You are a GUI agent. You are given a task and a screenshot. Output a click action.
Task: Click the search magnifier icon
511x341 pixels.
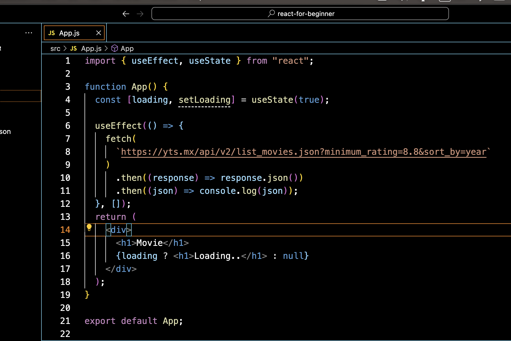271,14
